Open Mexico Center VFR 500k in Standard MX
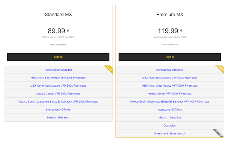 coord(58,93)
